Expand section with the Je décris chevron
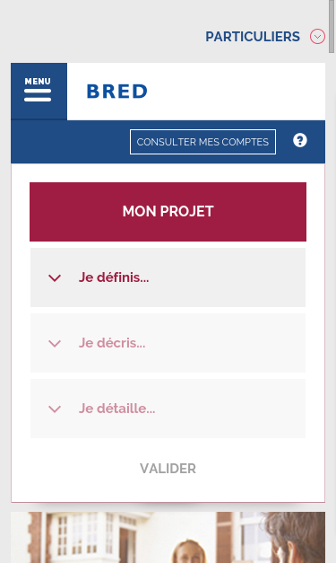336x563 pixels. [x=55, y=344]
